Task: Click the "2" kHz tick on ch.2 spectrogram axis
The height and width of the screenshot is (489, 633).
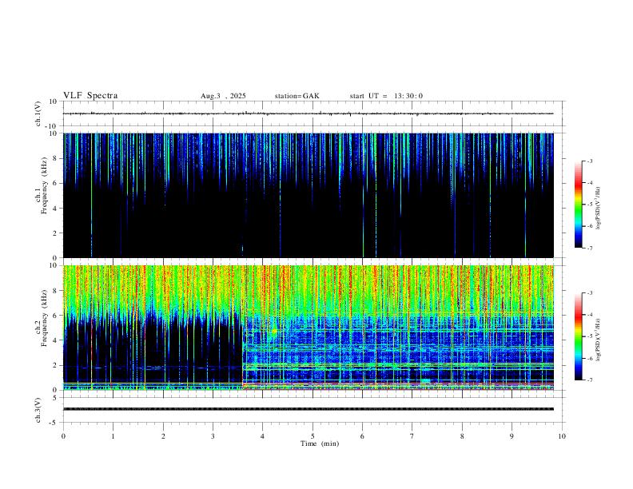Action: click(x=55, y=365)
